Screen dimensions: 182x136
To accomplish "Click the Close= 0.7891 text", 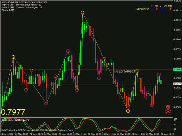I will pyautogui.click(x=8, y=10).
